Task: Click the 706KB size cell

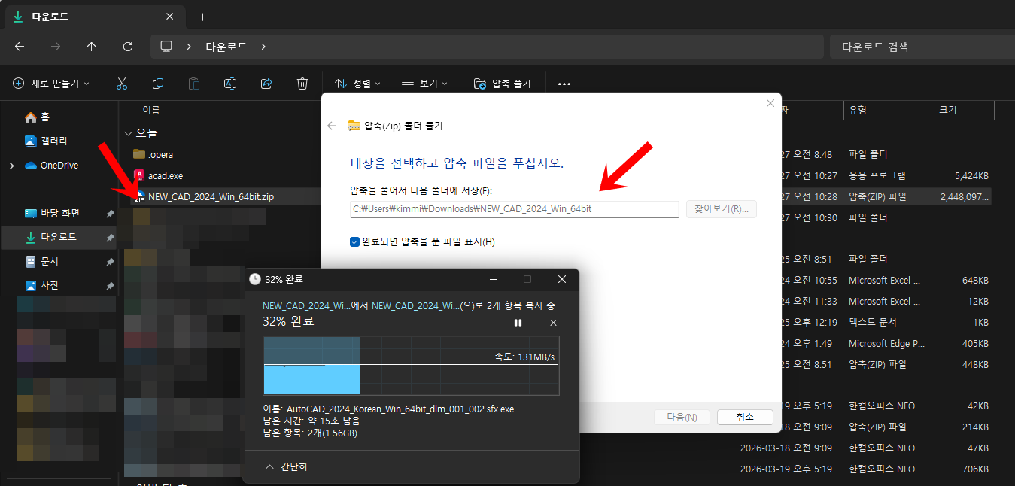Action: pos(975,469)
